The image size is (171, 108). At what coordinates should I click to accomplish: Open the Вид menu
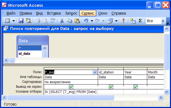(39, 13)
